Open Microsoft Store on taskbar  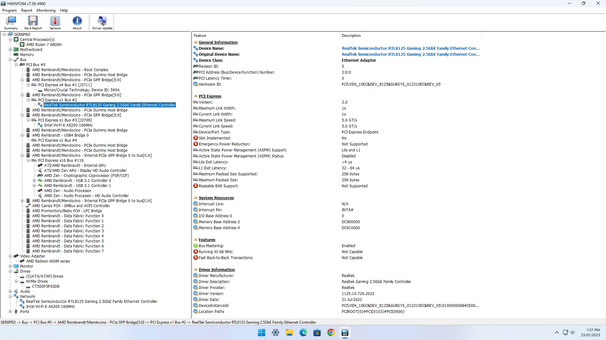pyautogui.click(x=317, y=333)
